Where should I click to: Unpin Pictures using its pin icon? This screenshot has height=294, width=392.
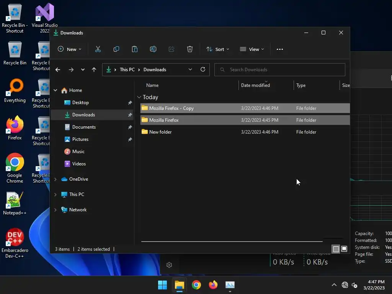130,139
